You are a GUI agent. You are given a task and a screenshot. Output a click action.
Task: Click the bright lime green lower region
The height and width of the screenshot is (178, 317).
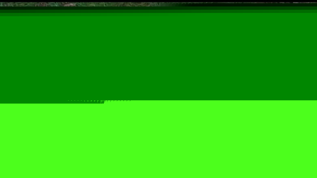(158, 141)
